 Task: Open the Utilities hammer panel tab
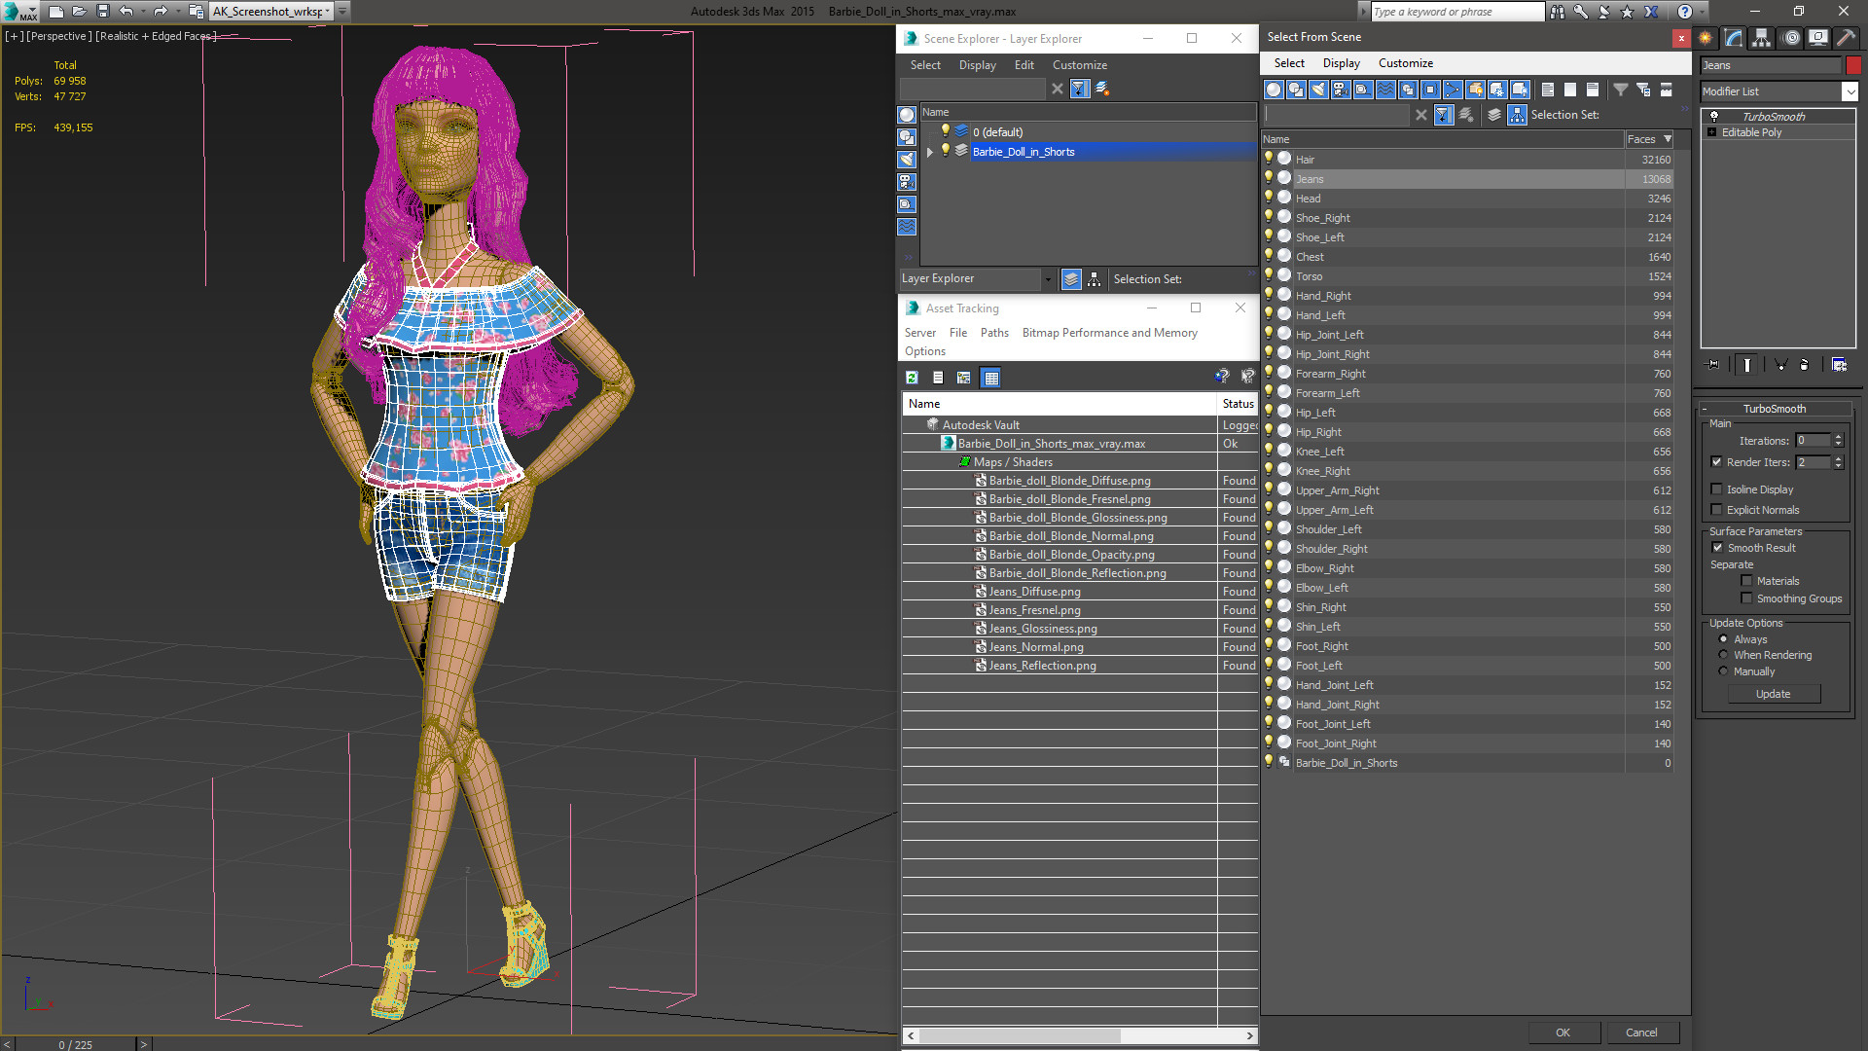pos(1846,38)
